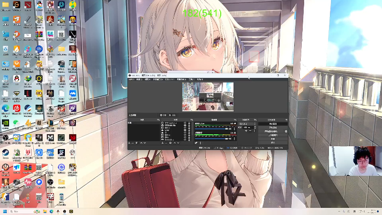Image resolution: width=382 pixels, height=215 pixels.
Task: Adjust the first mixer channel volume slider
Action: point(211,129)
